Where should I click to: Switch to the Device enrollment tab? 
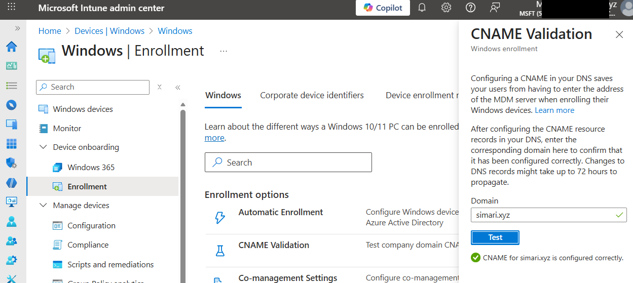pos(422,95)
